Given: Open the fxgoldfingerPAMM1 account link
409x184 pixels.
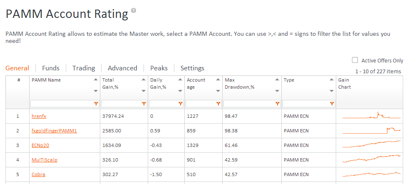Looking at the screenshot, I should (x=54, y=131).
